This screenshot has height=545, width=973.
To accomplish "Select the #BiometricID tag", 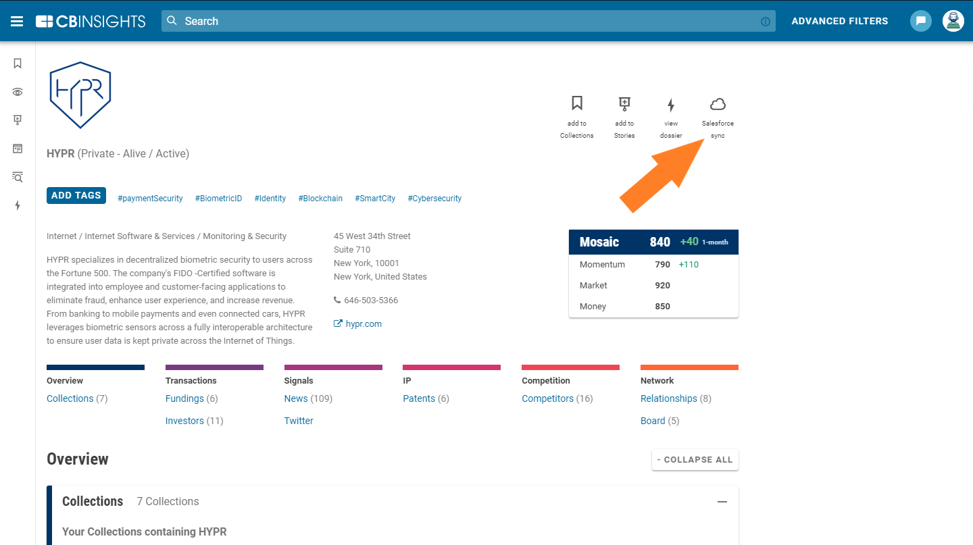I will point(218,199).
